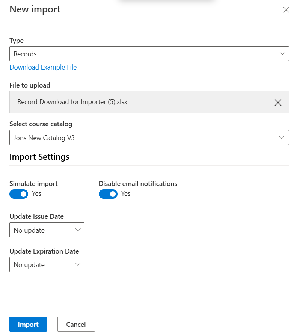Open the Download Example File link
The image size is (297, 334).
43,67
